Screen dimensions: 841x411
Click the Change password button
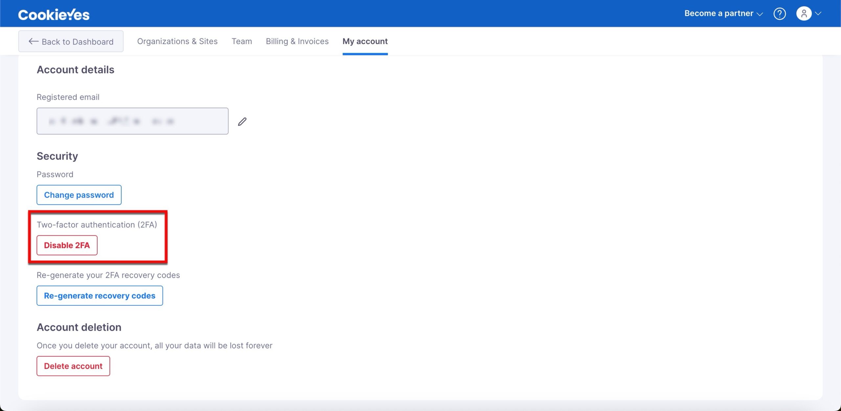79,194
